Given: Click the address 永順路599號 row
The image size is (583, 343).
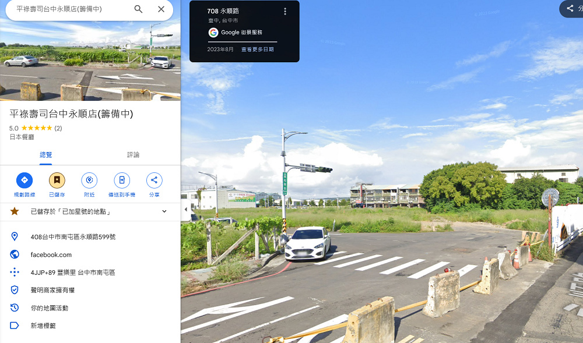Looking at the screenshot, I should point(90,237).
